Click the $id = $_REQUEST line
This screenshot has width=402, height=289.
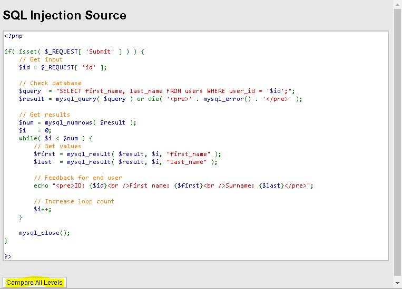tap(63, 67)
